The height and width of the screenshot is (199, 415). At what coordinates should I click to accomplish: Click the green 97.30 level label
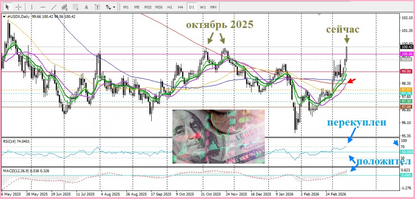tap(407, 102)
